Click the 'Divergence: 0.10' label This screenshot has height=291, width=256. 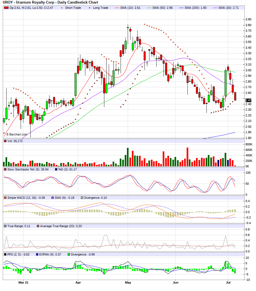point(96,198)
